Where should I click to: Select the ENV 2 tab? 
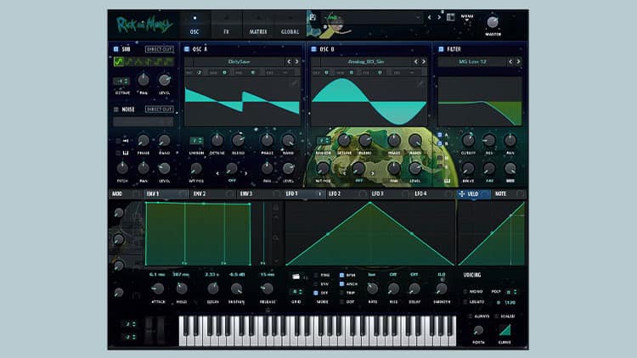212,194
